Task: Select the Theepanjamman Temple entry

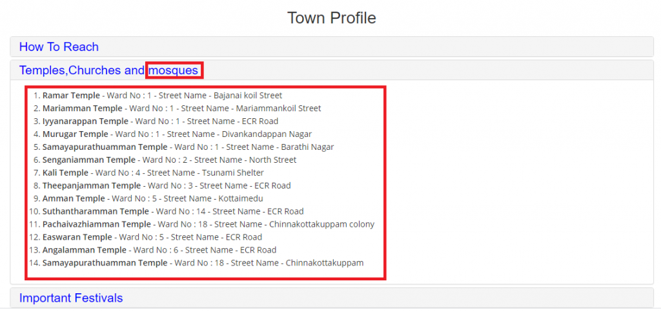Action: click(167, 186)
